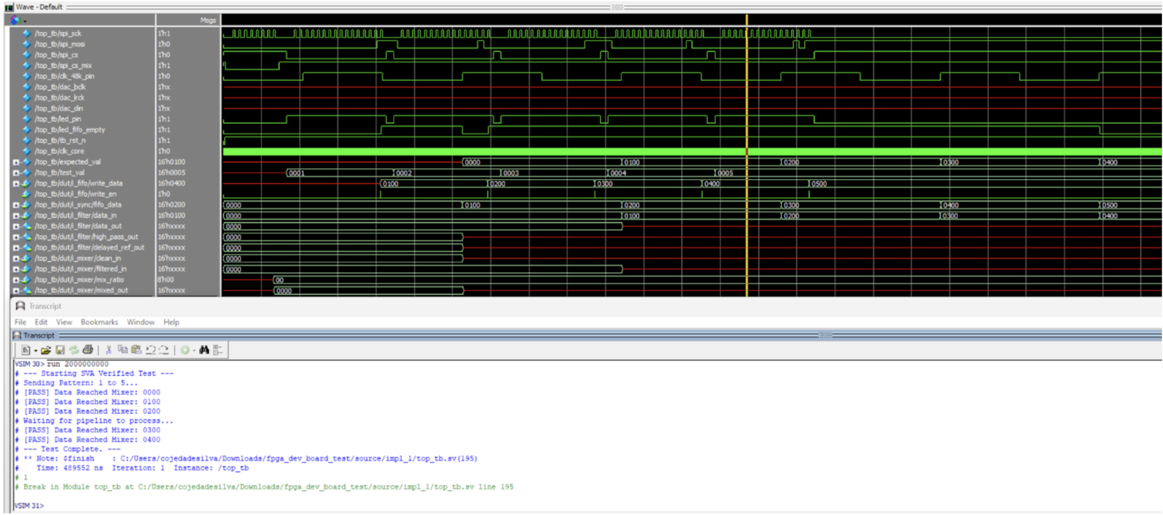Viewport: 1163px width, 515px height.
Task: Open Find with the binoculars icon
Action: pos(204,350)
